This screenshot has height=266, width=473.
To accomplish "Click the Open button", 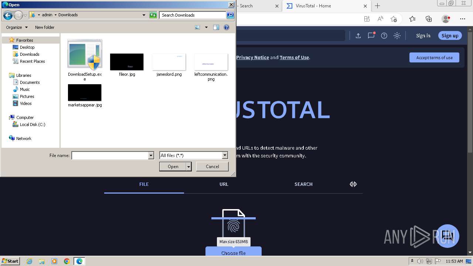I will point(173,167).
